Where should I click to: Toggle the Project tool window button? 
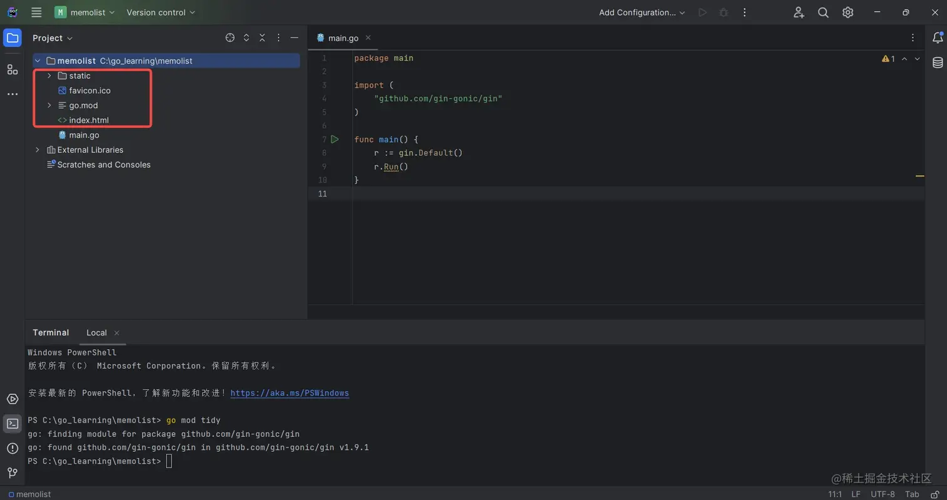coord(13,38)
